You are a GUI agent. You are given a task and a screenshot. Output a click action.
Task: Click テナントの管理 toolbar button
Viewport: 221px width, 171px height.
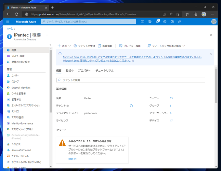(84, 46)
